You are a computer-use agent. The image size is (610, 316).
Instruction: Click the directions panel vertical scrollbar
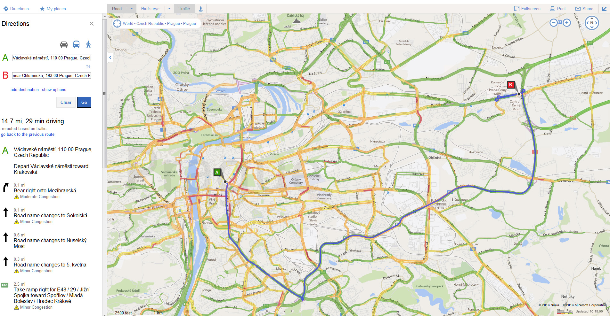(104, 93)
